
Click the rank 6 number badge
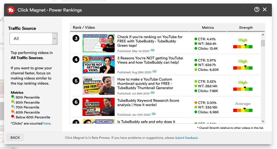(x=76, y=102)
